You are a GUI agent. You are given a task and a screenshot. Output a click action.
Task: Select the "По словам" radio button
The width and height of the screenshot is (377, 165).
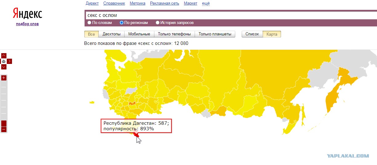click(89, 23)
